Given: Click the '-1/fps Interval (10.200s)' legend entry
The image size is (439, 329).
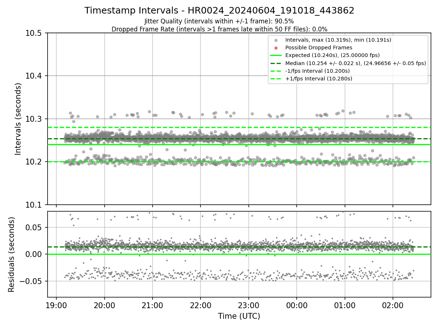Looking at the screenshot, I should [318, 71].
